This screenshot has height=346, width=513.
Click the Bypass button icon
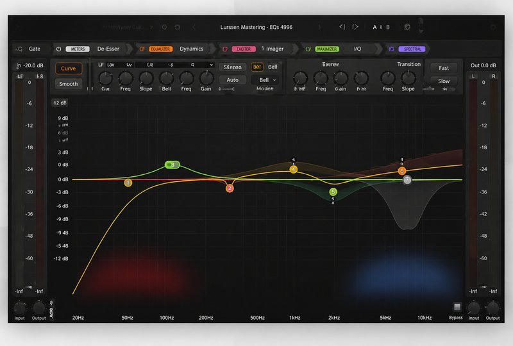457,307
